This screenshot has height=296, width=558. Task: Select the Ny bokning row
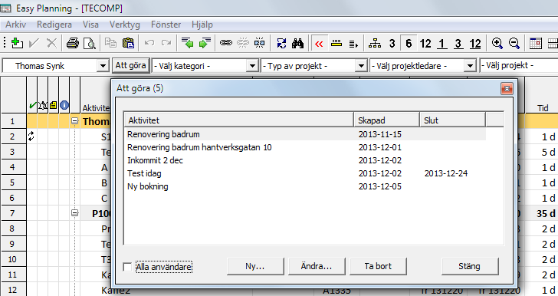(305, 186)
